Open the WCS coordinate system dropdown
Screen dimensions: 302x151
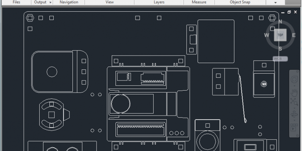tap(280, 59)
